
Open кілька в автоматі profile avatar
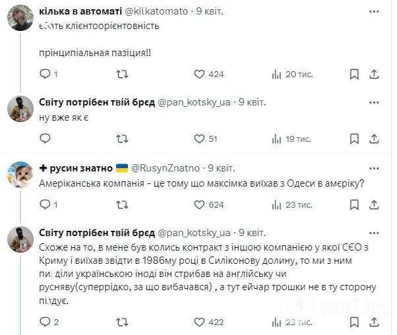pyautogui.click(x=20, y=18)
